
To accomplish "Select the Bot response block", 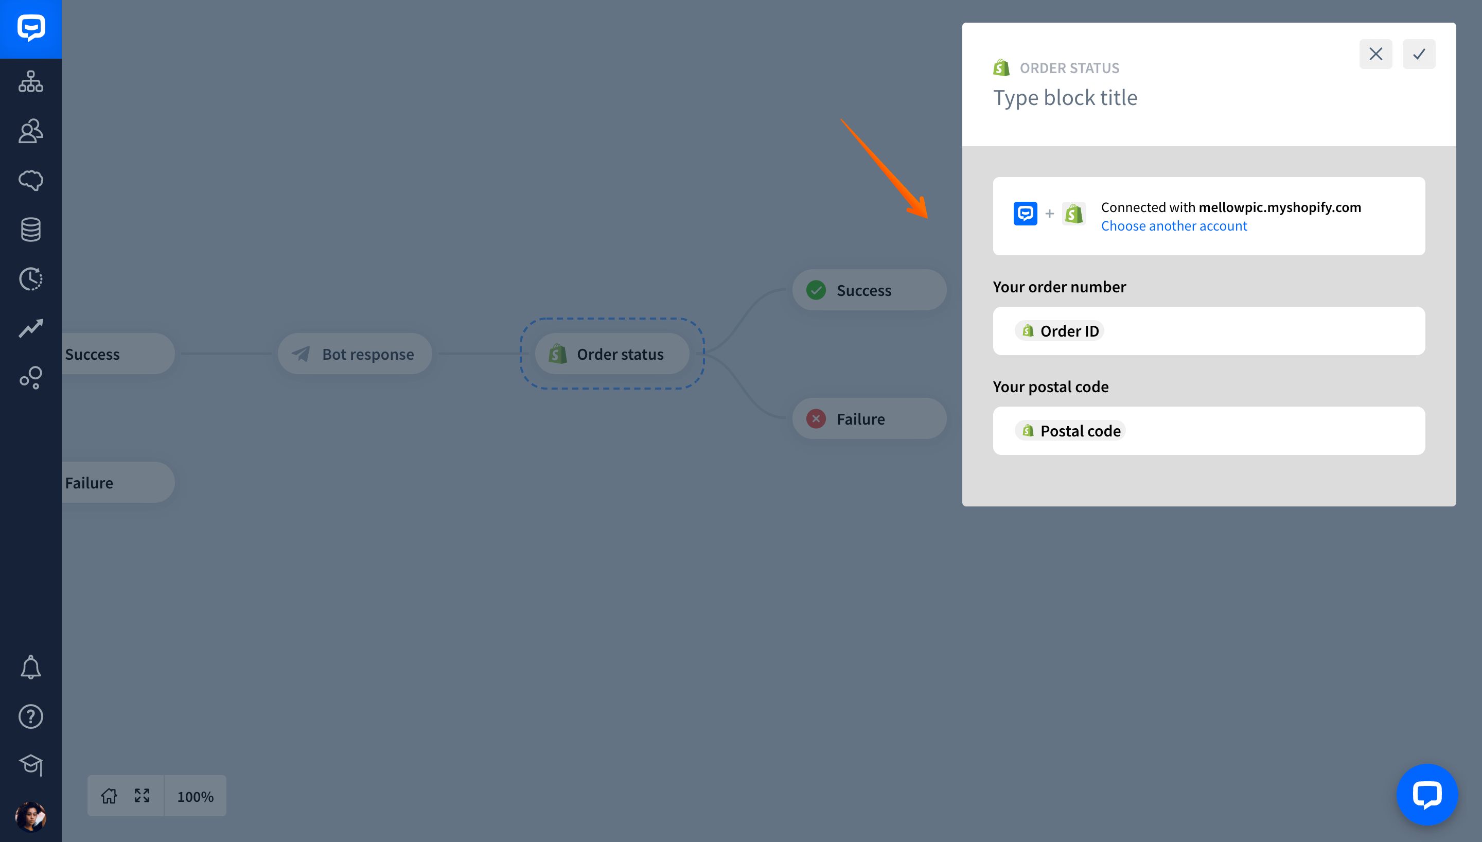I will [355, 354].
